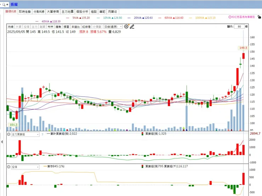262x196 pixels.
Task: Open the 大單券商 tab
Action: point(53,12)
